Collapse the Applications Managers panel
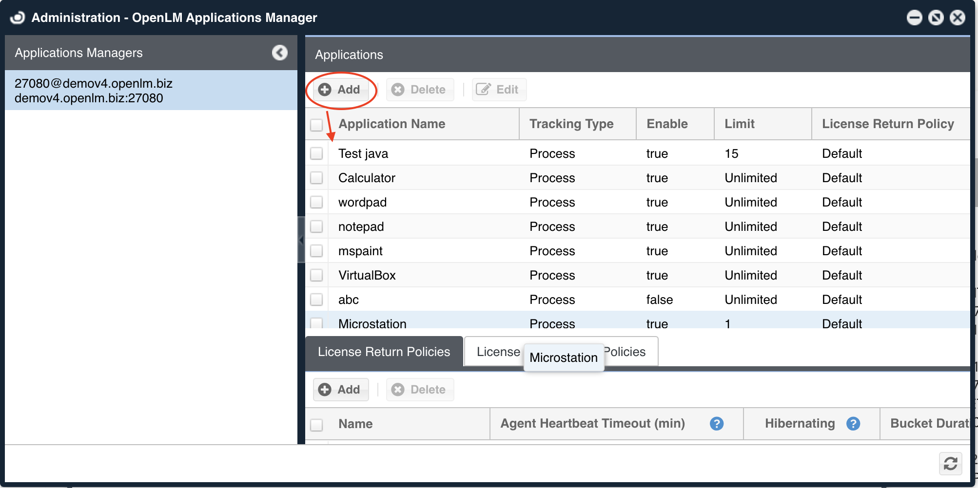This screenshot has height=488, width=978. (279, 53)
